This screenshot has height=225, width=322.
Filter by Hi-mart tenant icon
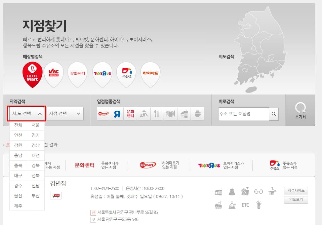(x=103, y=113)
